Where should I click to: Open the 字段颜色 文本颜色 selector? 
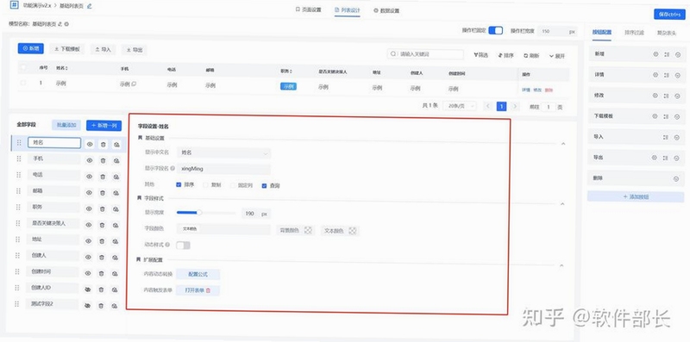click(x=223, y=229)
